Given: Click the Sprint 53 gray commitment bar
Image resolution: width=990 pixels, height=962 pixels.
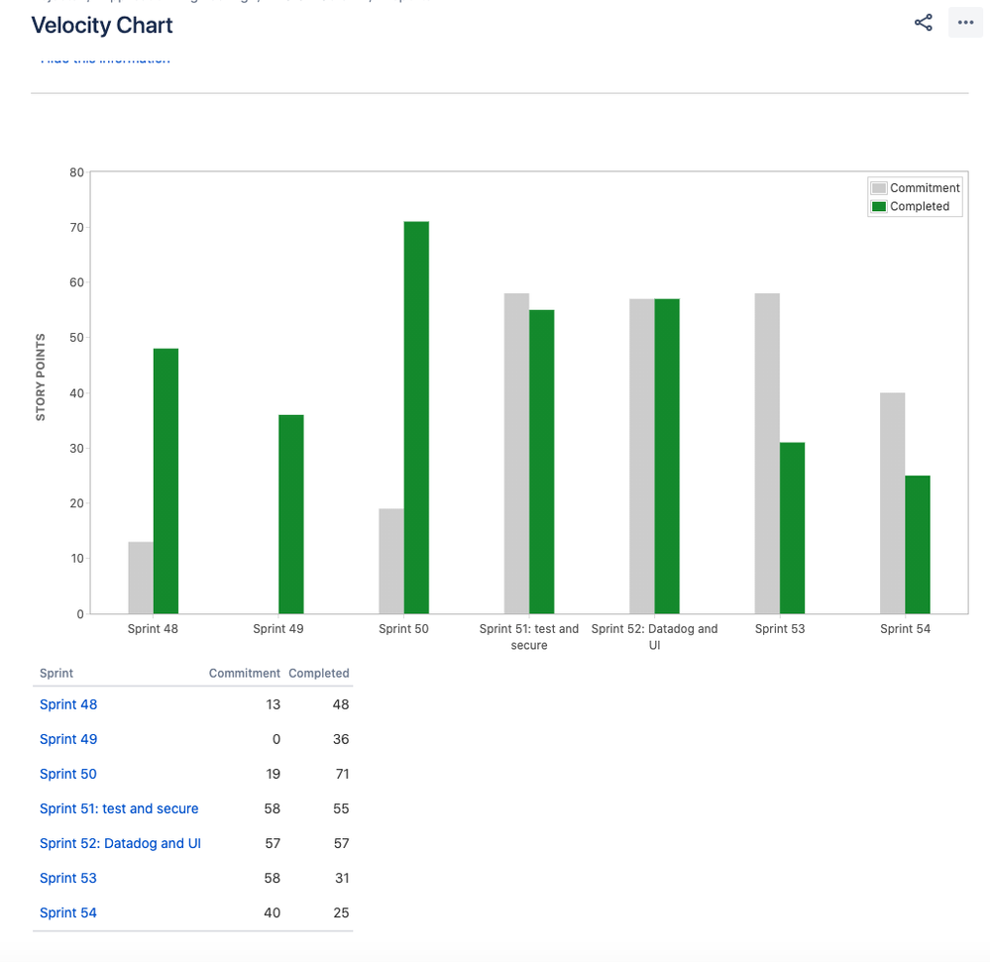Looking at the screenshot, I should (767, 453).
